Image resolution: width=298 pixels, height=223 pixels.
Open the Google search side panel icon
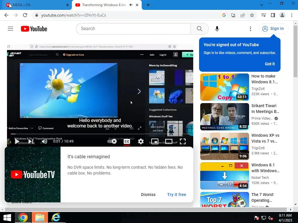tap(224, 15)
